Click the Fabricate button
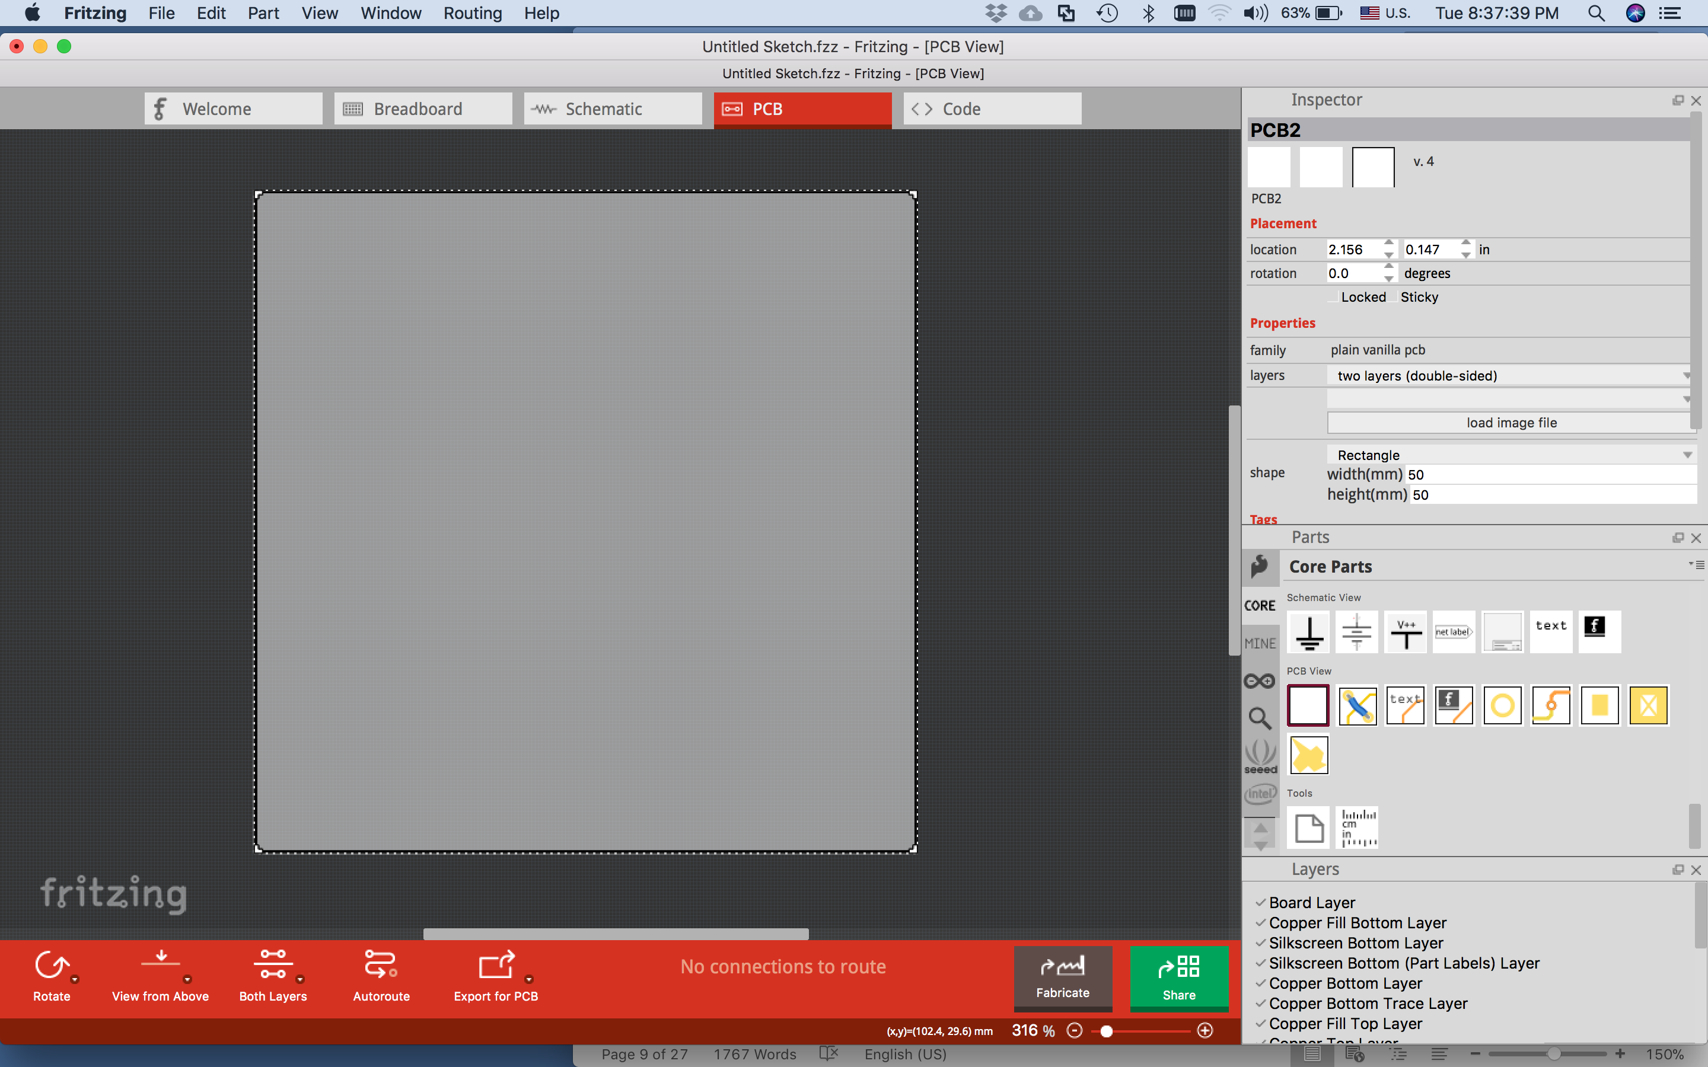1708x1067 pixels. pyautogui.click(x=1062, y=977)
